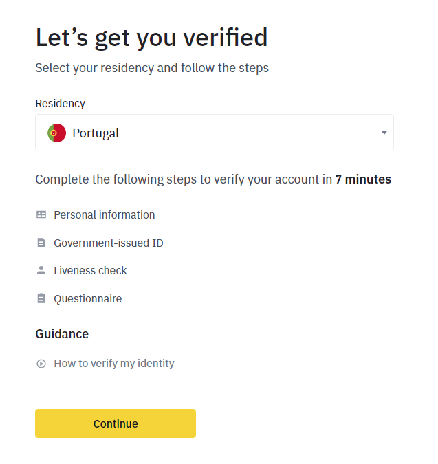Image resolution: width=438 pixels, height=464 pixels.
Task: Expand the residency dropdown arrow
Action: [x=384, y=133]
